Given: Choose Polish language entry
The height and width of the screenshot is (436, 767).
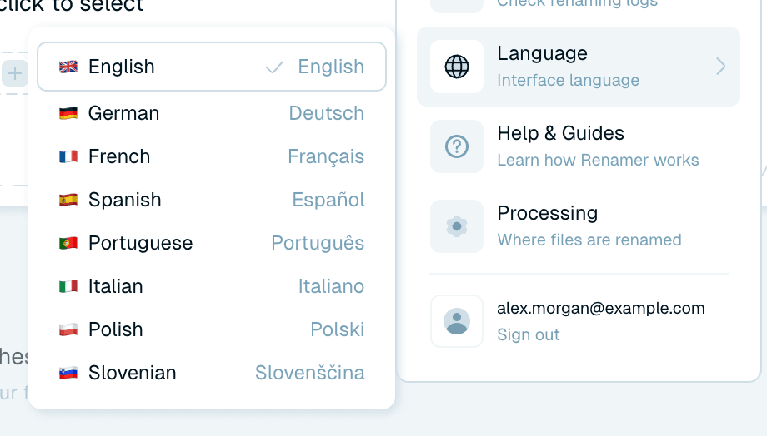Looking at the screenshot, I should pos(211,329).
